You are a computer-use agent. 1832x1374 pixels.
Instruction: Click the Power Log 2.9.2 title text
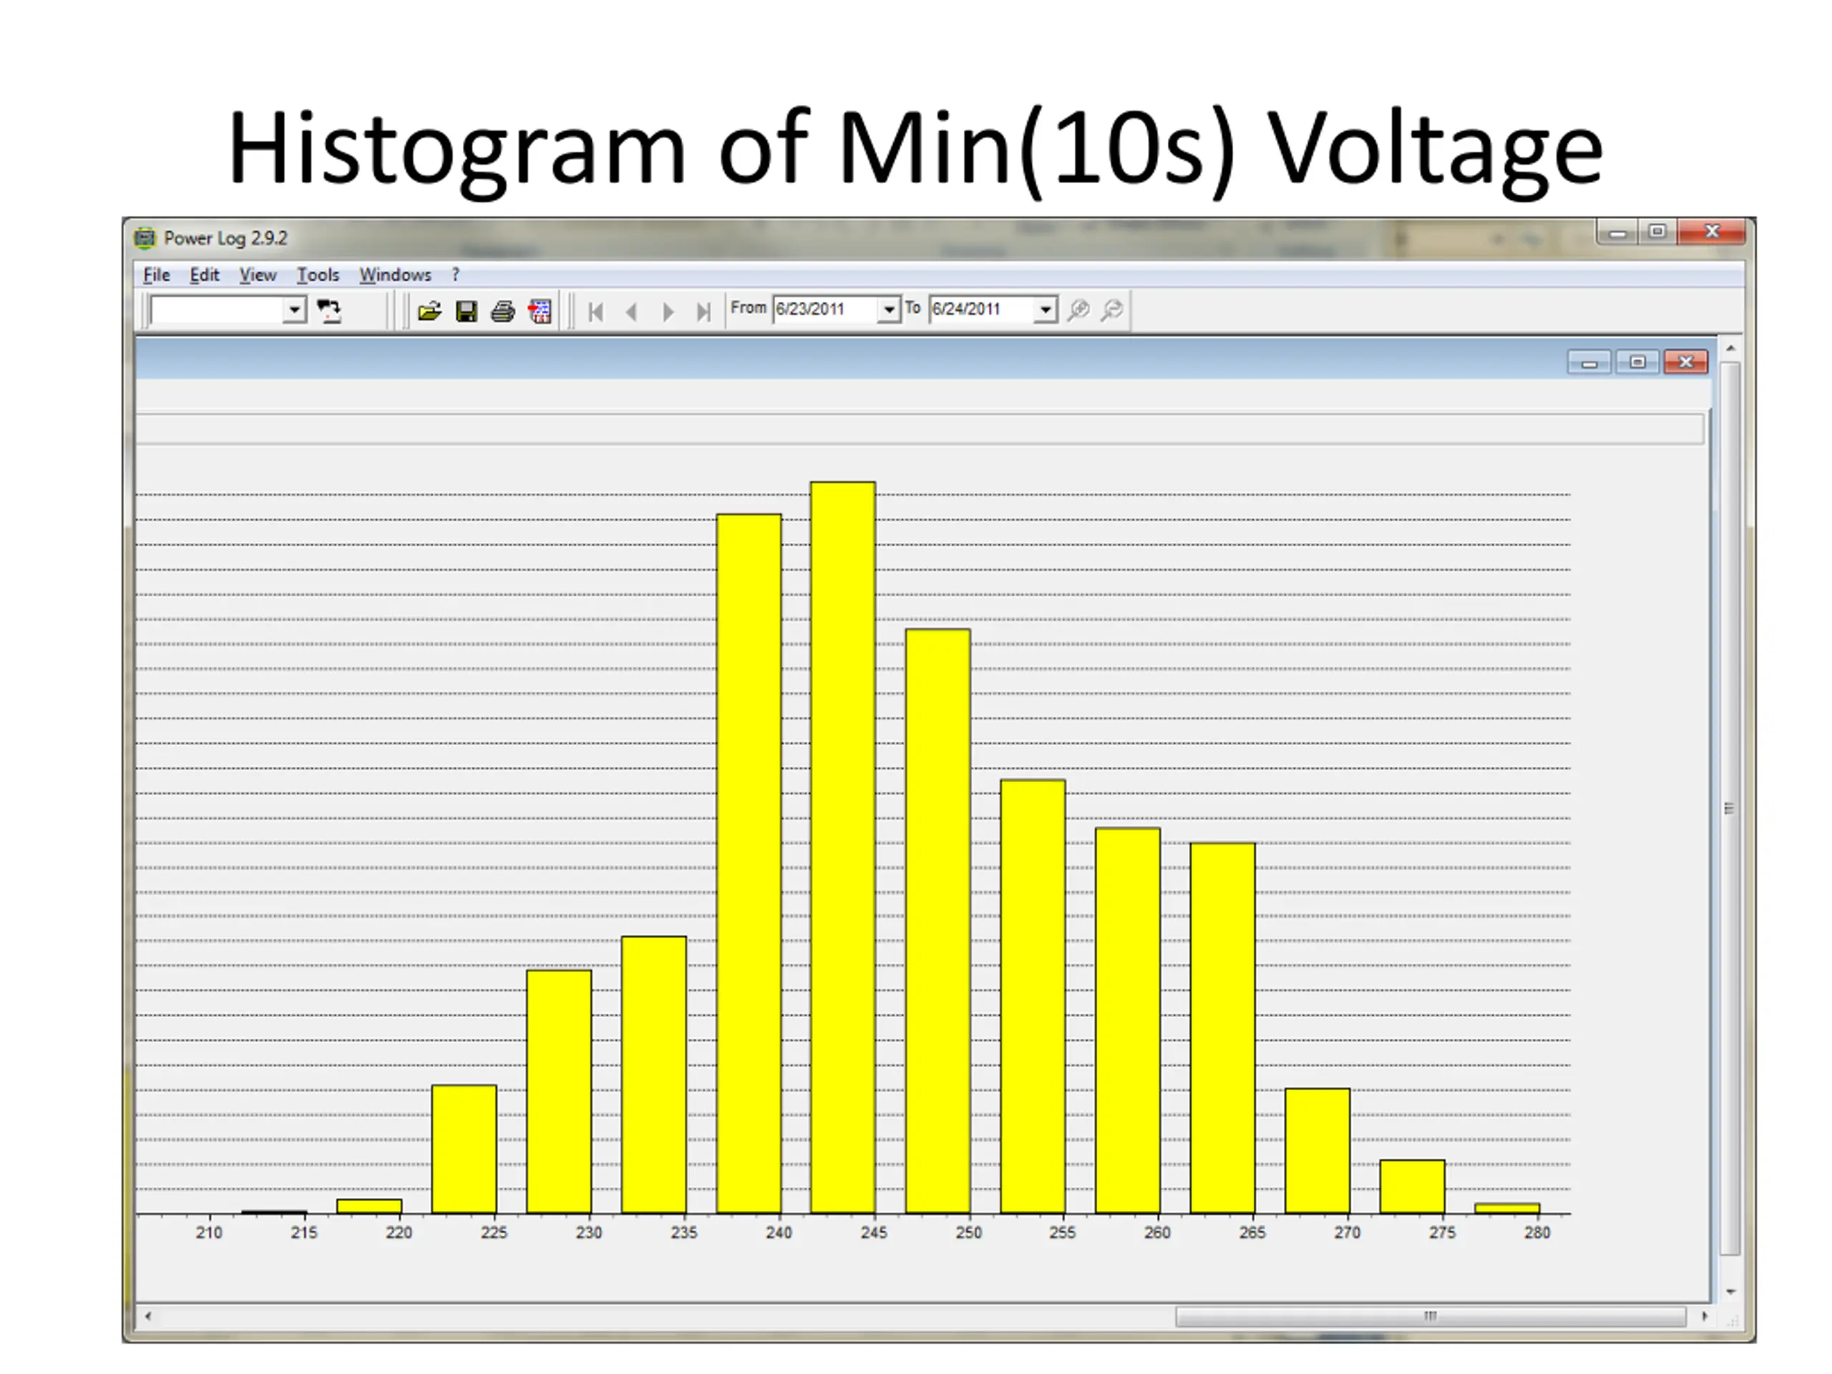[225, 238]
